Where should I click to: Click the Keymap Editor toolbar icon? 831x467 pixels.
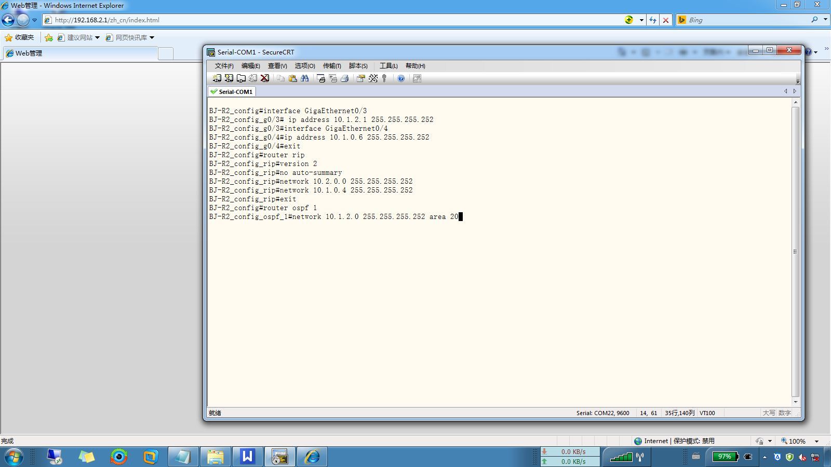tap(373, 78)
